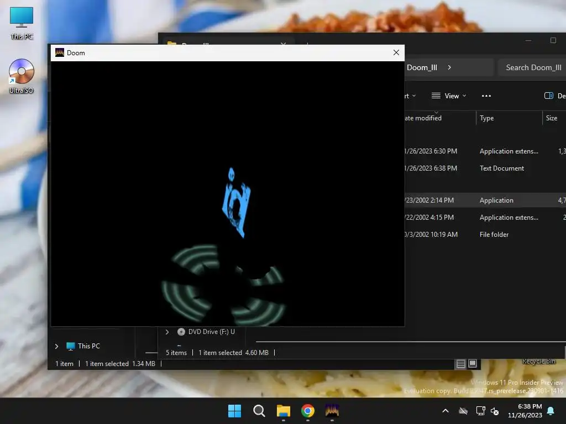Sort by Date modified column
This screenshot has width=566, height=424.
[423, 118]
